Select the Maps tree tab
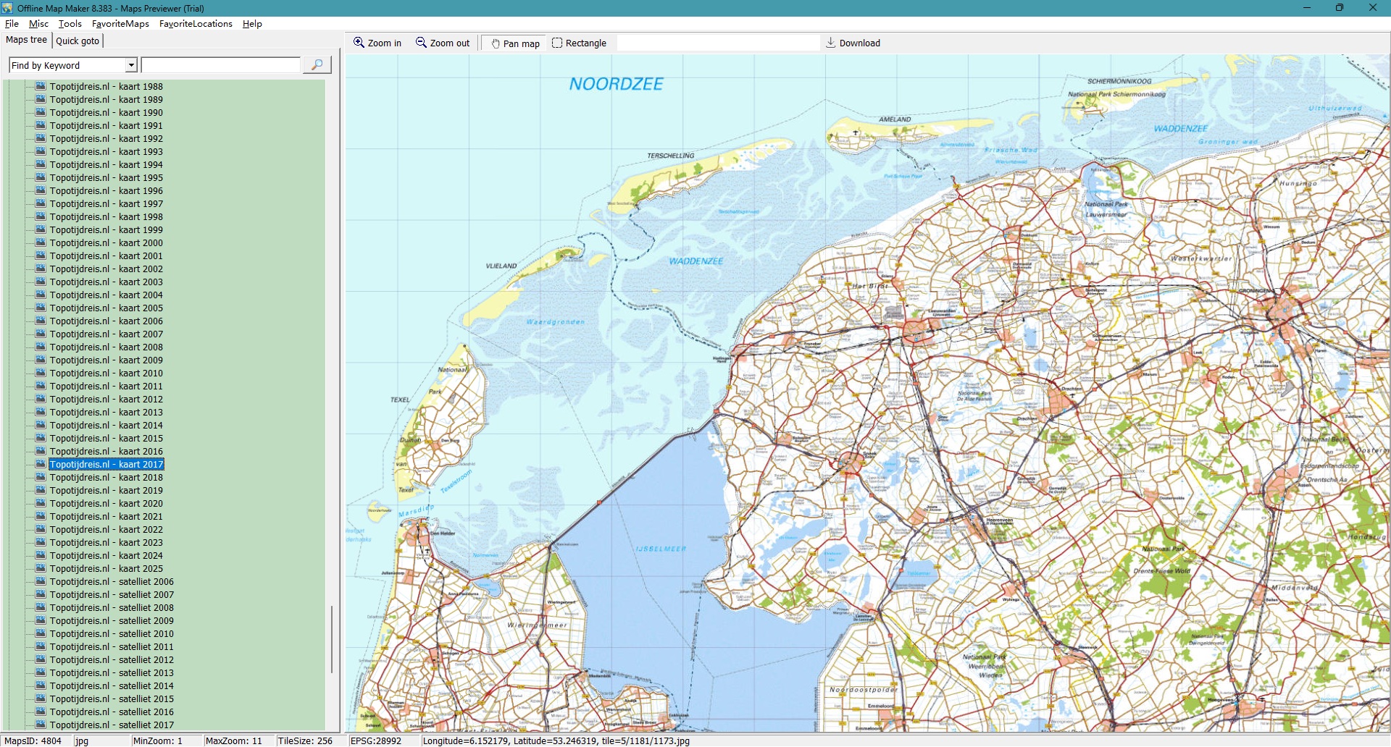The height and width of the screenshot is (747, 1391). 27,41
